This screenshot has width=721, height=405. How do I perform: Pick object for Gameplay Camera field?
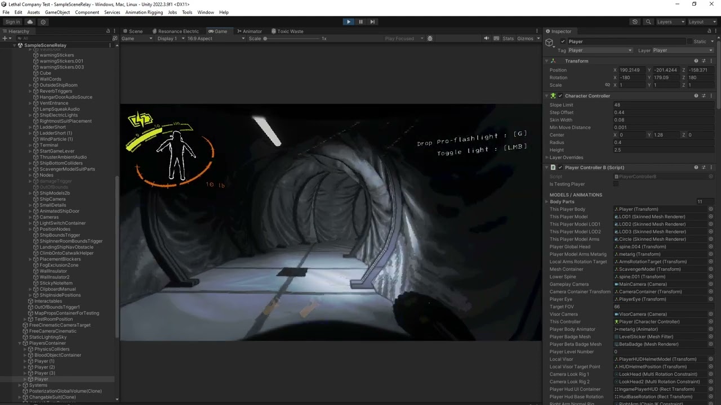711,284
